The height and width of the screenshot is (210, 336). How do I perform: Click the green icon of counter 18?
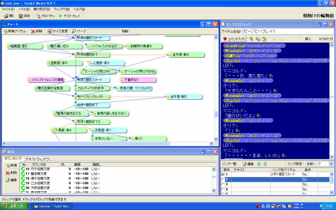click(x=23, y=178)
